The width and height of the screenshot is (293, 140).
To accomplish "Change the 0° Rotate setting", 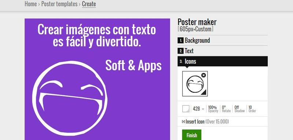I will (226, 109).
